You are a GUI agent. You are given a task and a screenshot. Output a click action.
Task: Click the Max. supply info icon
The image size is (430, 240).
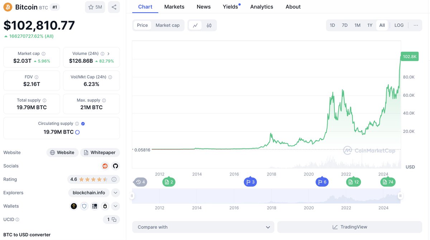104,100
